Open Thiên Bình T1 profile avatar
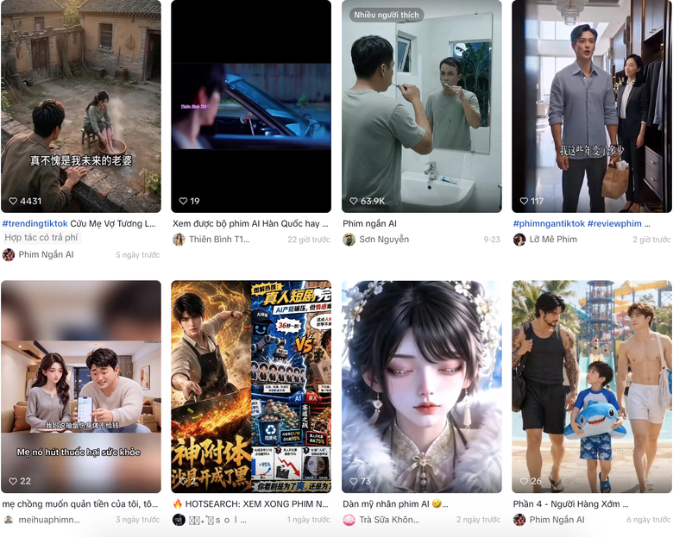Image resolution: width=673 pixels, height=537 pixels. (179, 240)
